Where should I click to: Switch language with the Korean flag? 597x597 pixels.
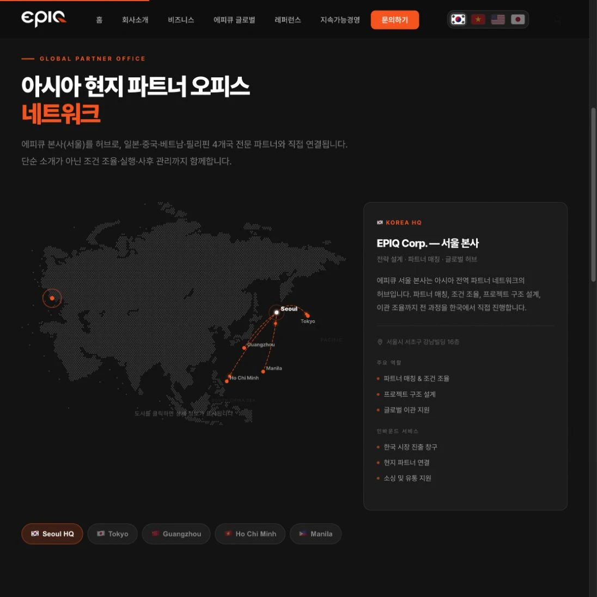click(458, 19)
